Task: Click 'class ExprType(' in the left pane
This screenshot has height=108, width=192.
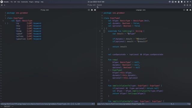Action: [x=15, y=18]
